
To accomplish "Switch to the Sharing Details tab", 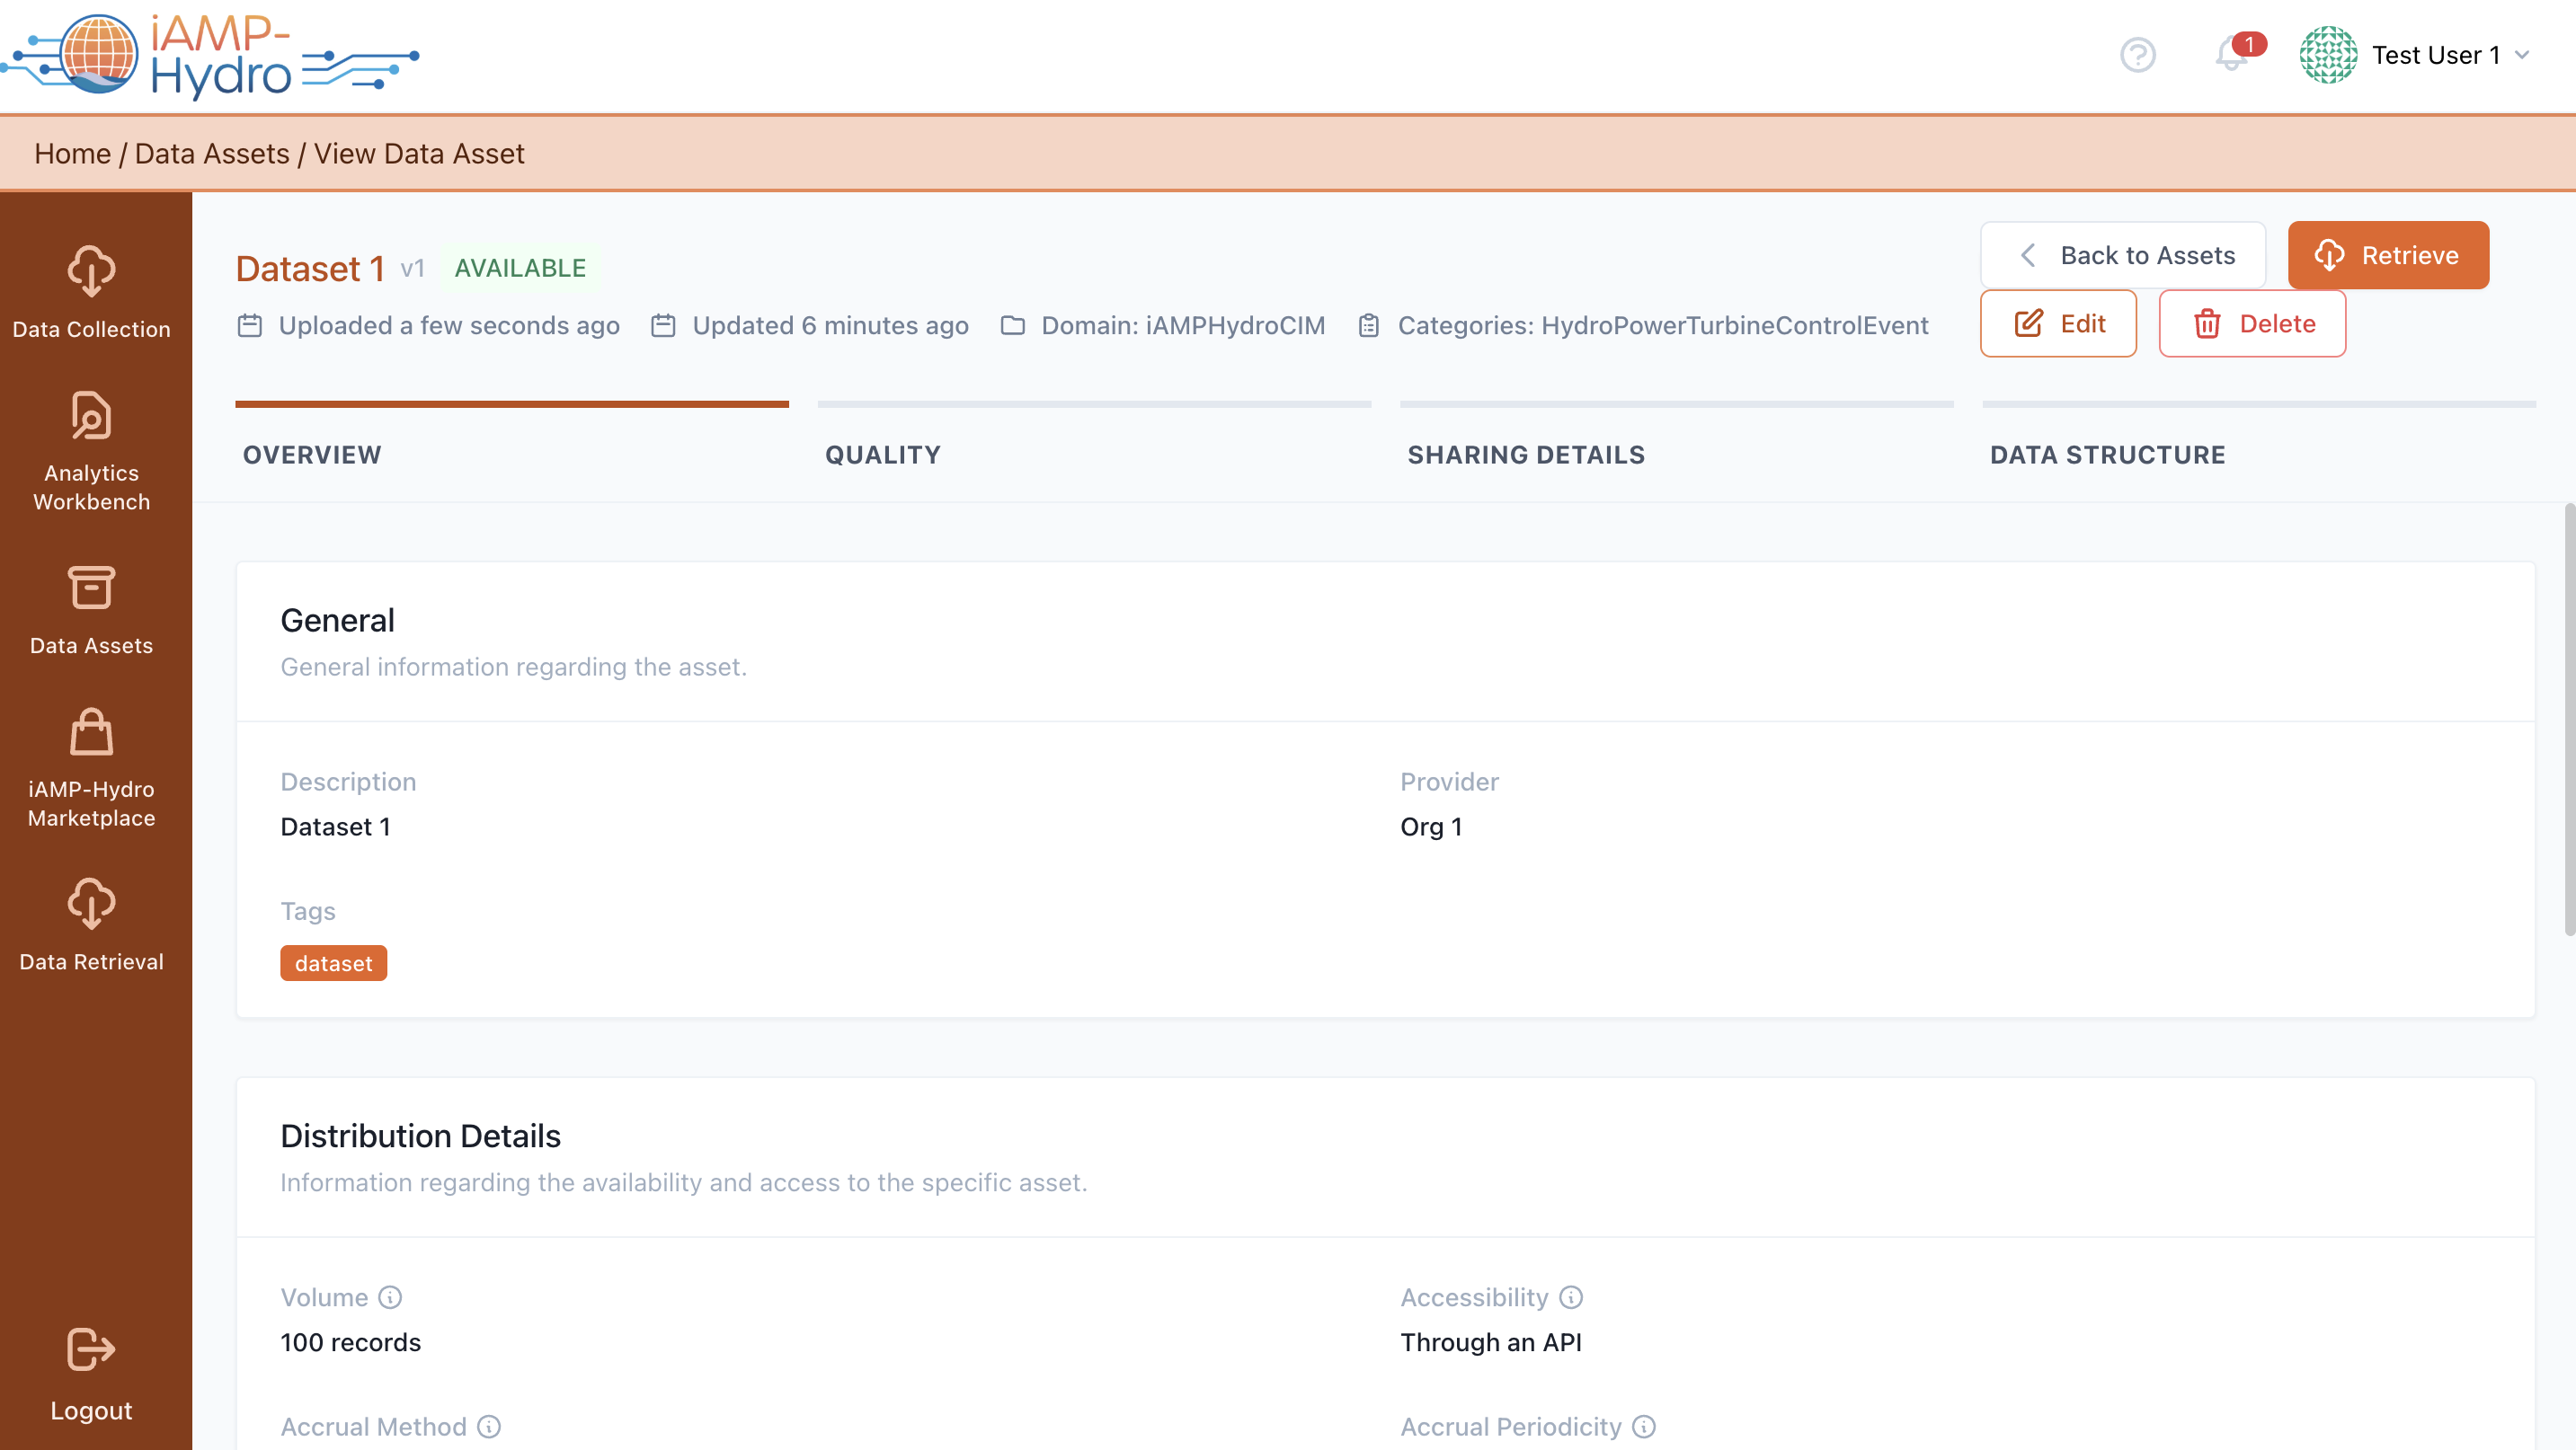I will 1526,455.
